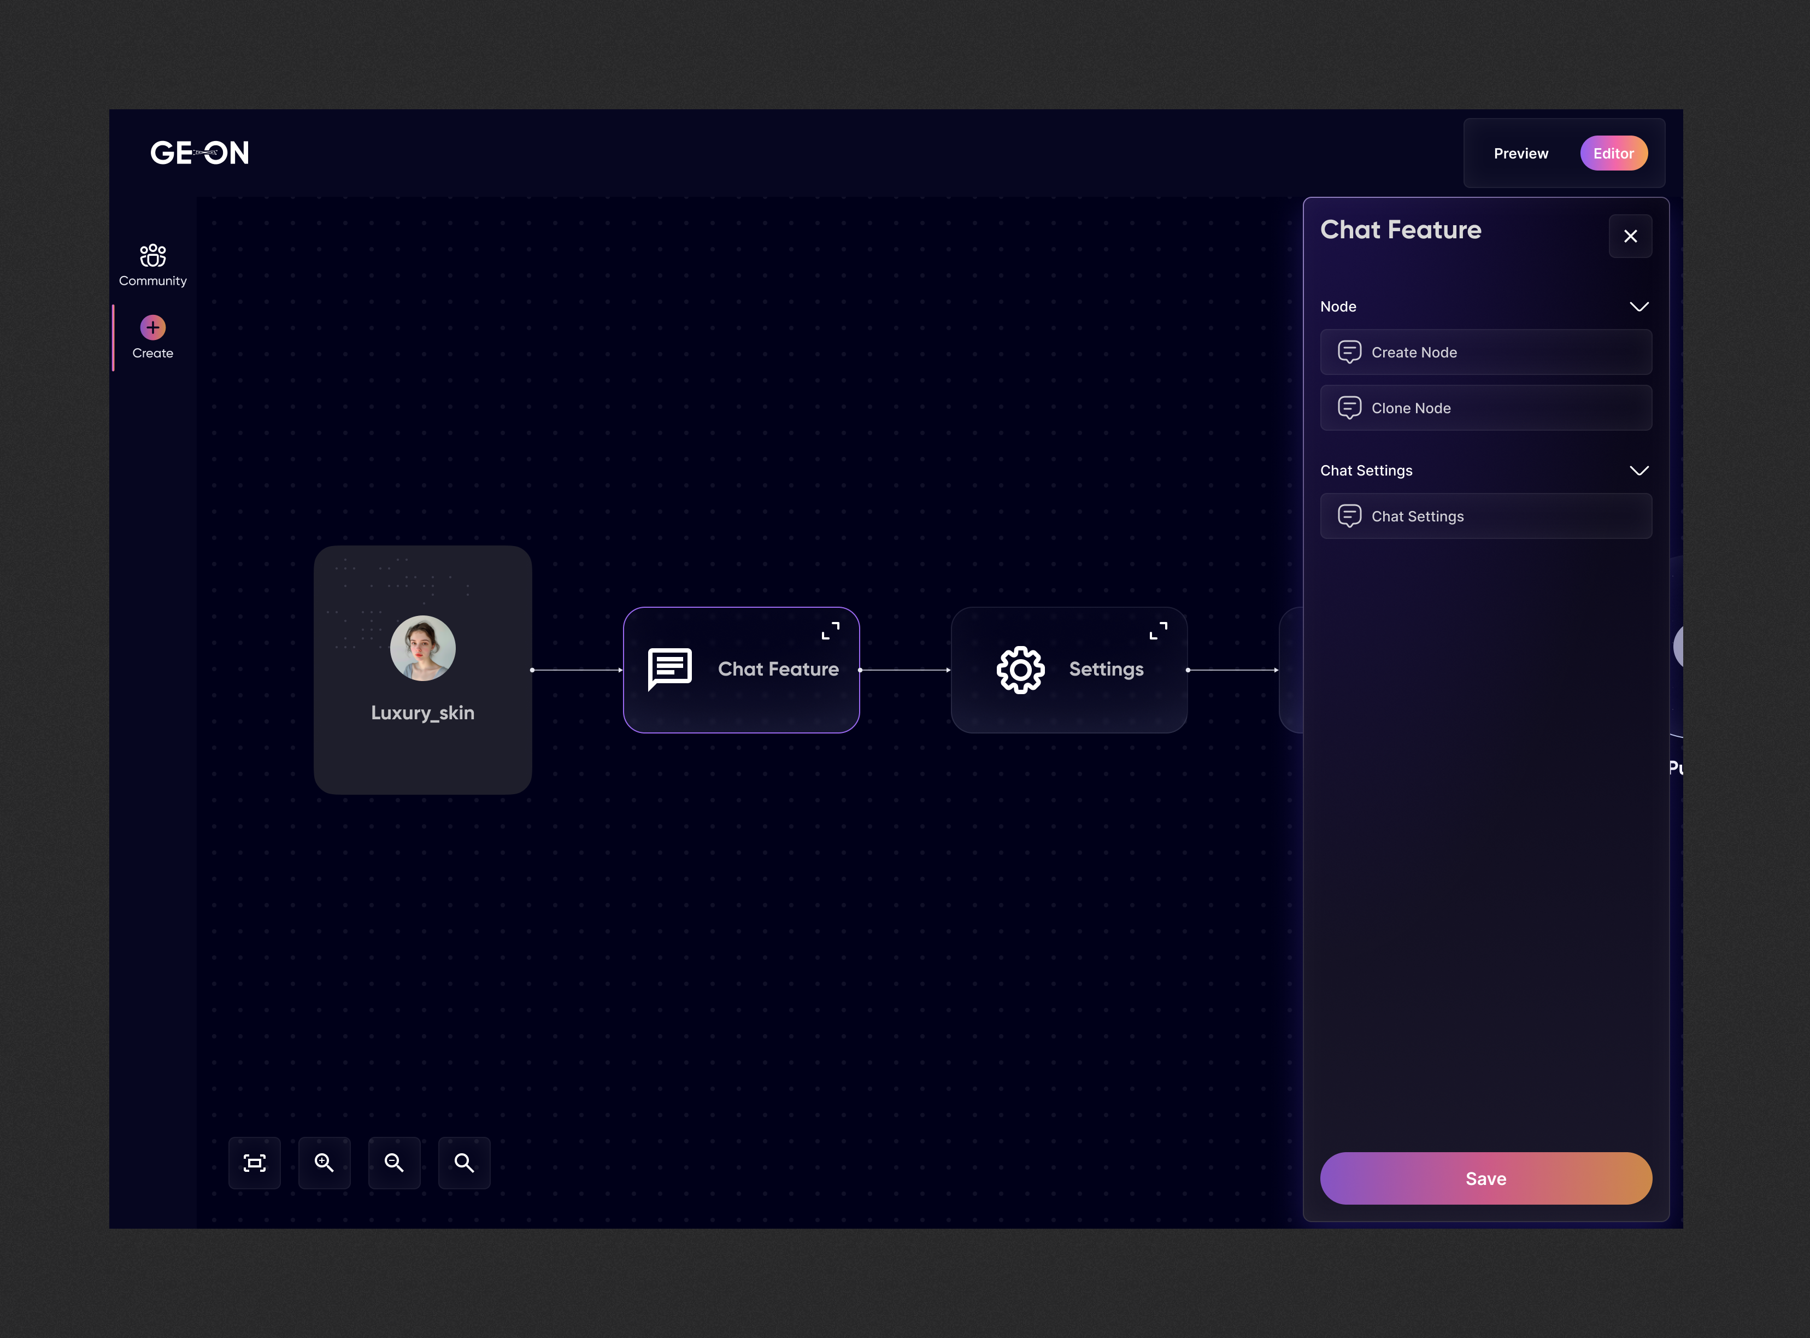Select the Create Node option
1810x1338 pixels.
1485,353
